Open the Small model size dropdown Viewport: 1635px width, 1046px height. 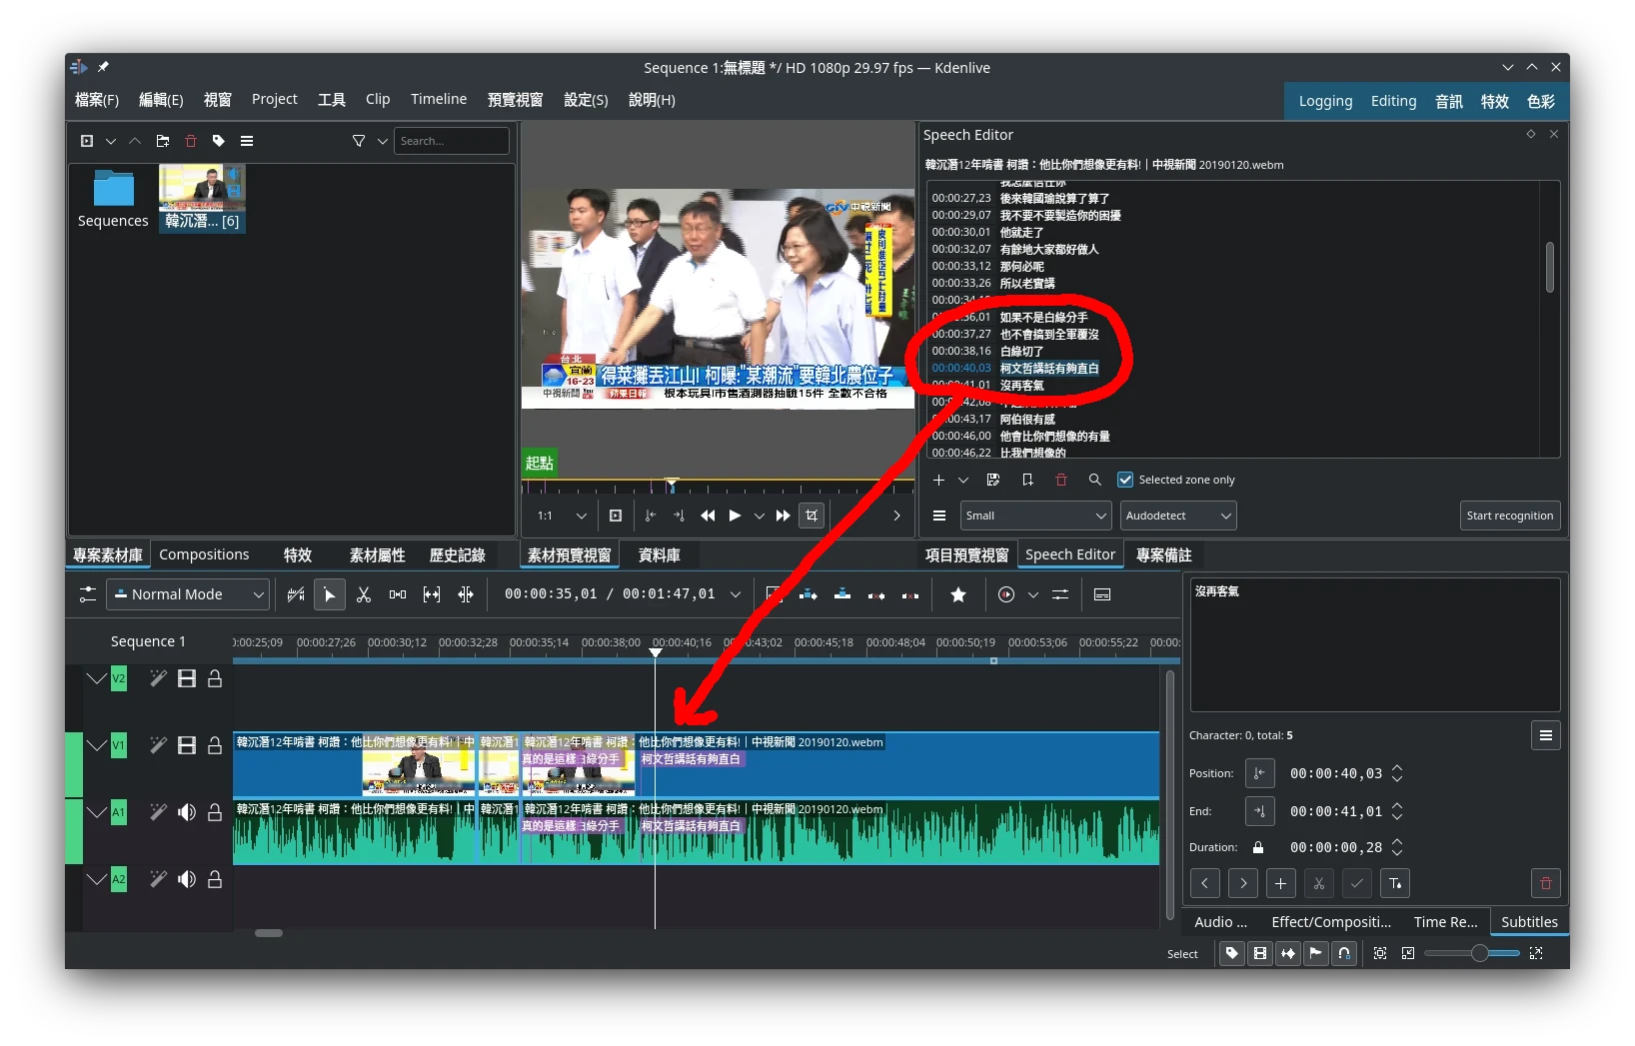1035,516
